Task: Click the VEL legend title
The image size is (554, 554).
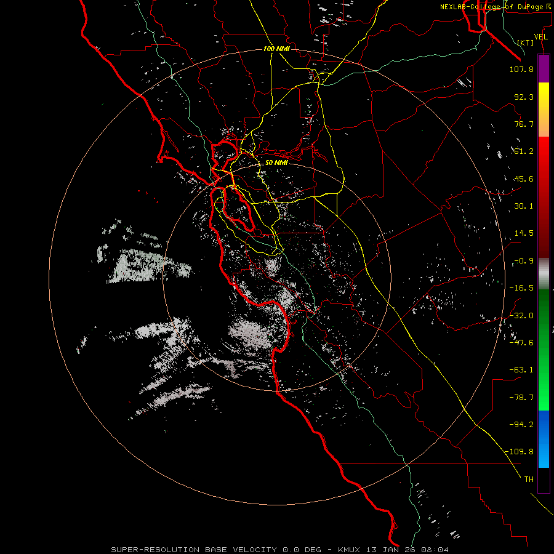Action: click(540, 37)
